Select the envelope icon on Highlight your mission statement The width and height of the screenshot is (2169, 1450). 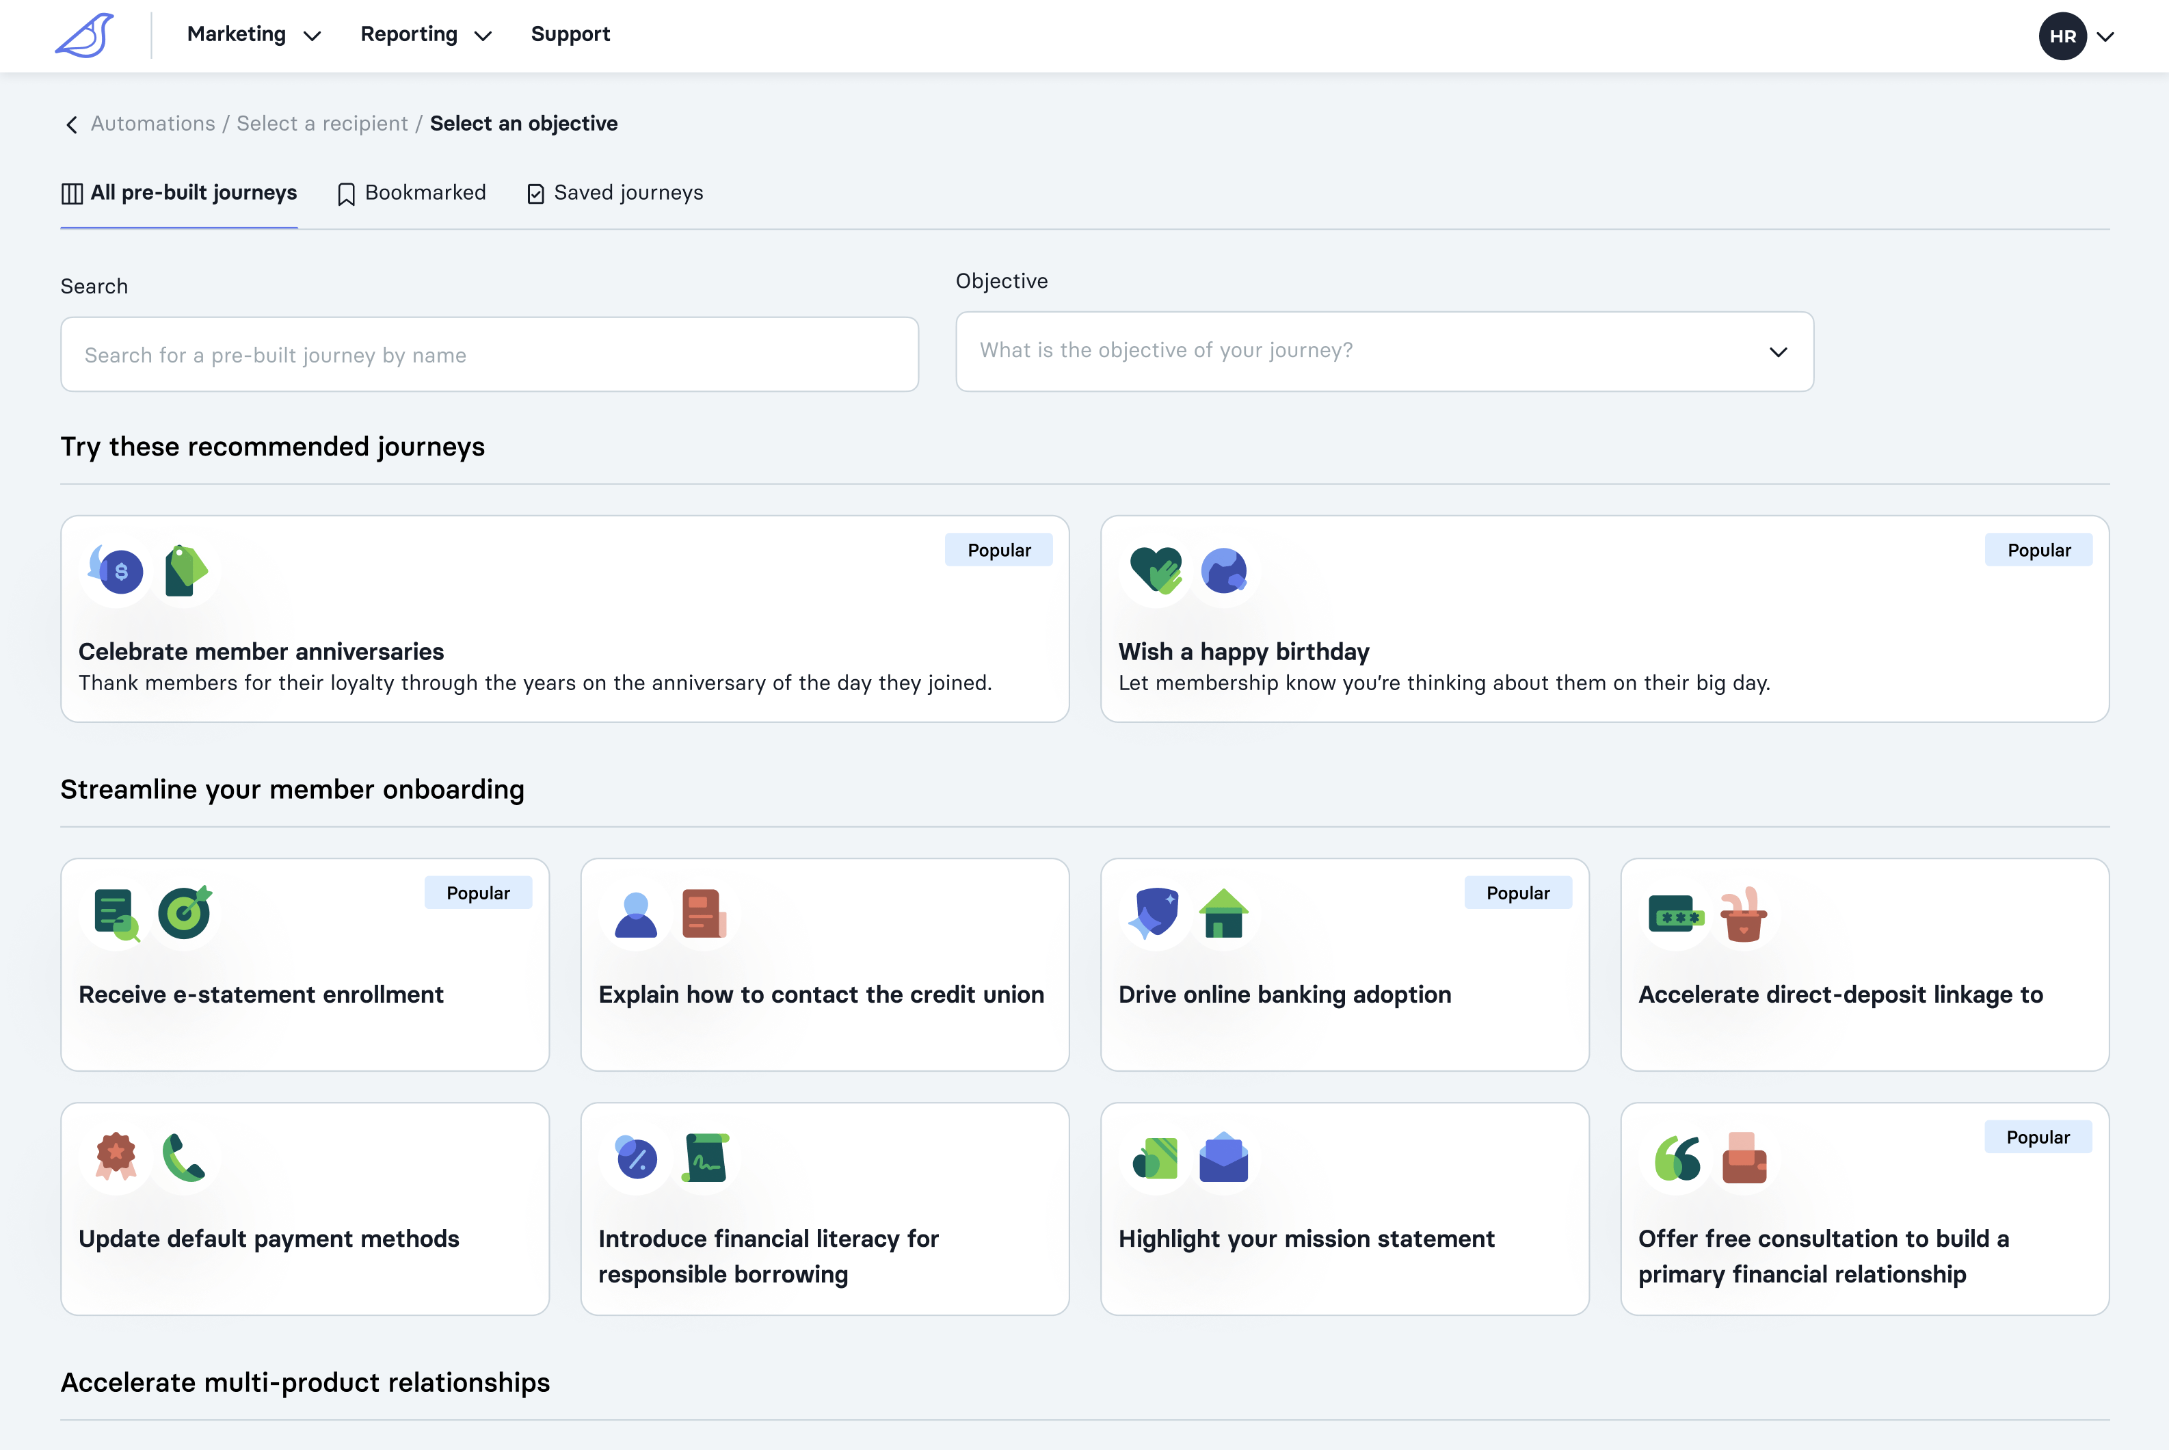click(1225, 1158)
